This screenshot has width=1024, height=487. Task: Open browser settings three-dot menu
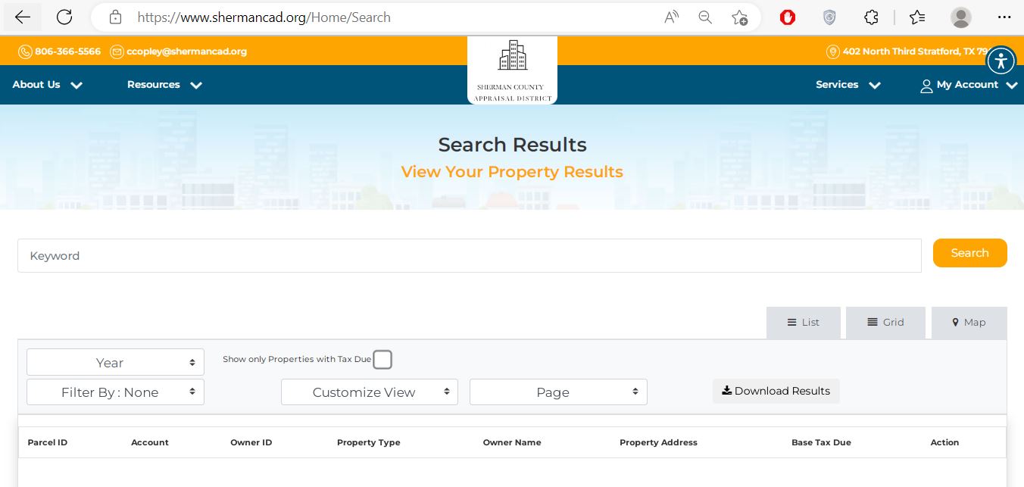tap(1004, 17)
